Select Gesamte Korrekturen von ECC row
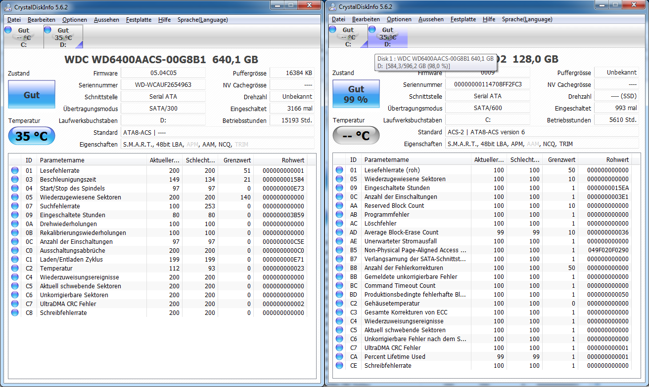Image resolution: width=649 pixels, height=387 pixels. coord(483,312)
